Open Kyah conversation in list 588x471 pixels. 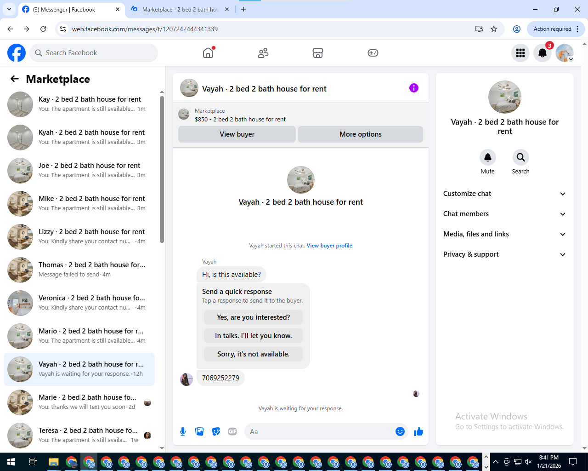click(x=79, y=137)
